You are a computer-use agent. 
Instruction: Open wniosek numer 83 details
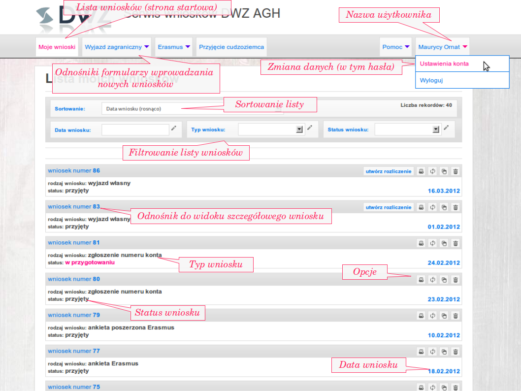pyautogui.click(x=74, y=206)
